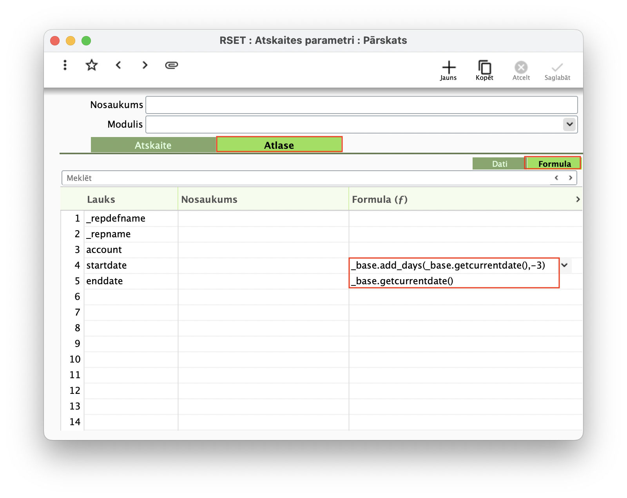Copy record with Kopēt icon
The height and width of the screenshot is (498, 627).
[x=485, y=70]
